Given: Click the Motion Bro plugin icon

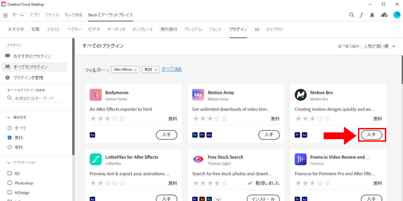Looking at the screenshot, I should point(301,95).
